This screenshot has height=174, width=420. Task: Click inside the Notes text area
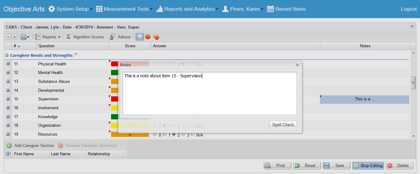click(x=210, y=93)
